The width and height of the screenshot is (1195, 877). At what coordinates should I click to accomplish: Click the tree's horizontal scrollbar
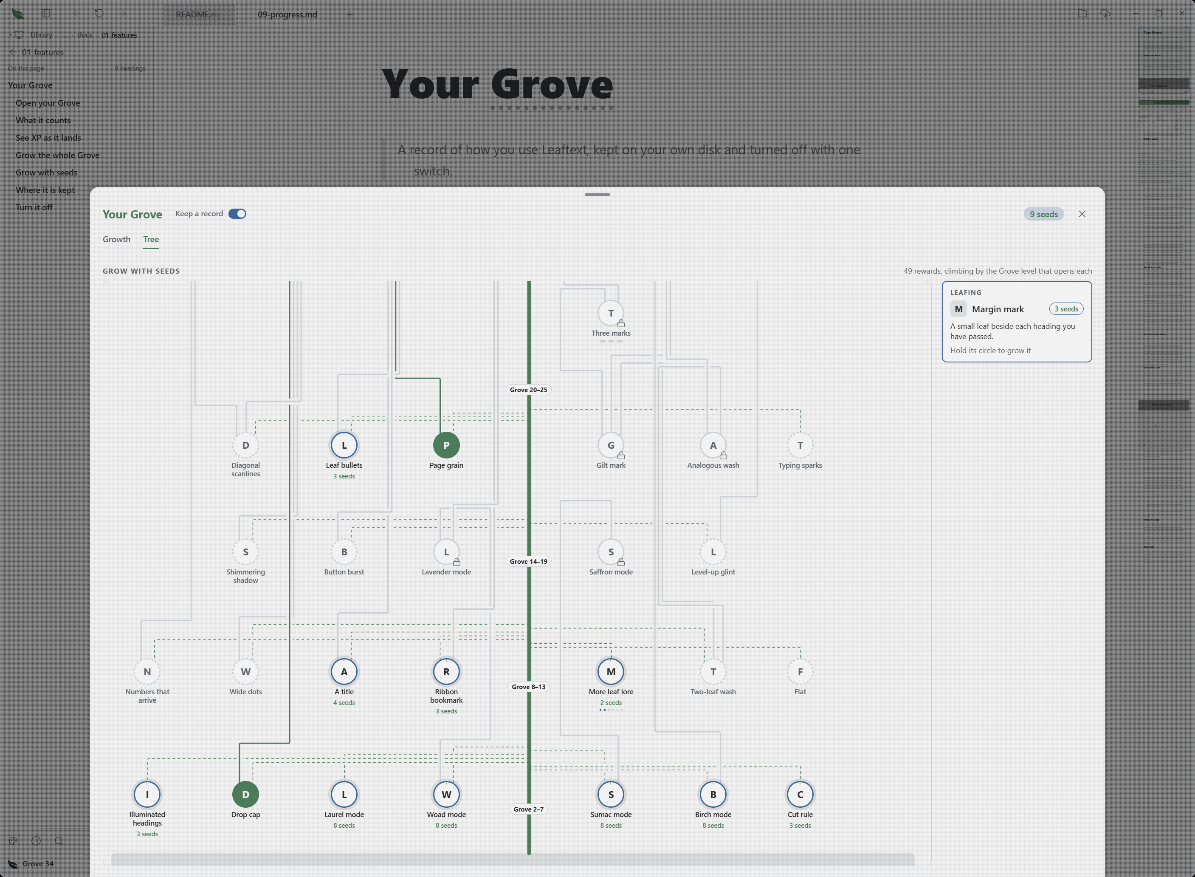point(512,858)
